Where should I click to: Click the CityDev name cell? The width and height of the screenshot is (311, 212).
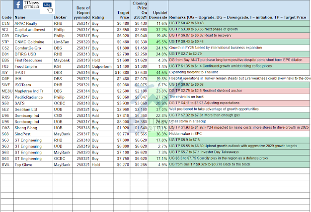33,36
